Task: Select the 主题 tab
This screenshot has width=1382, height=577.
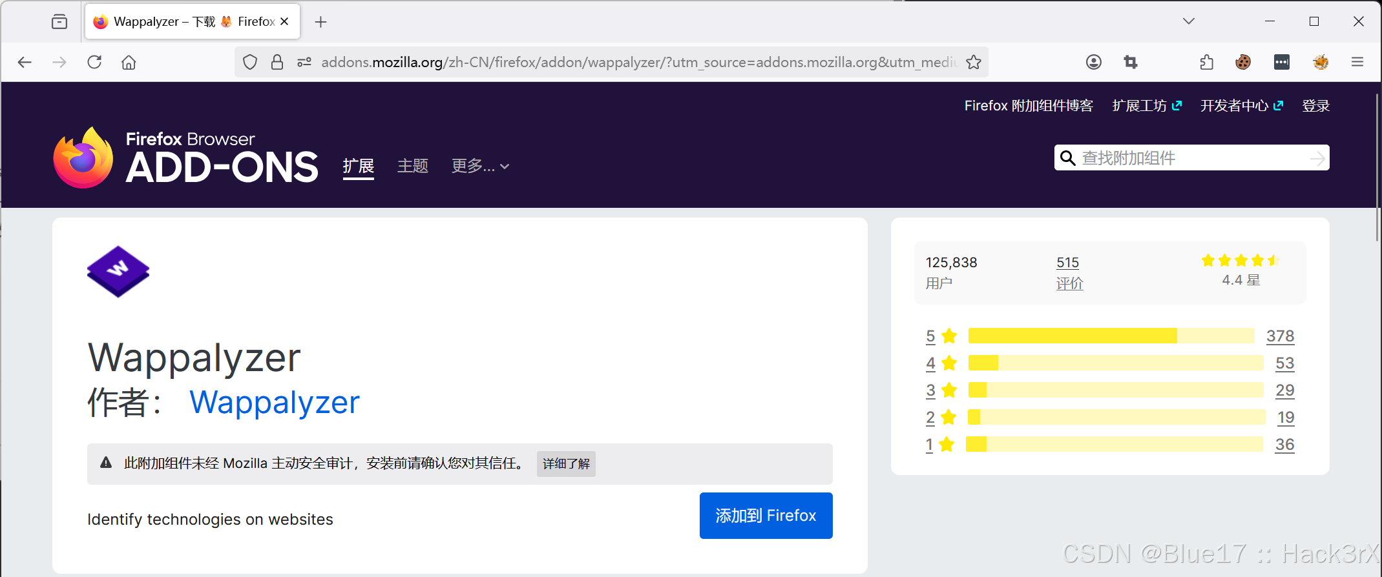Action: click(413, 167)
